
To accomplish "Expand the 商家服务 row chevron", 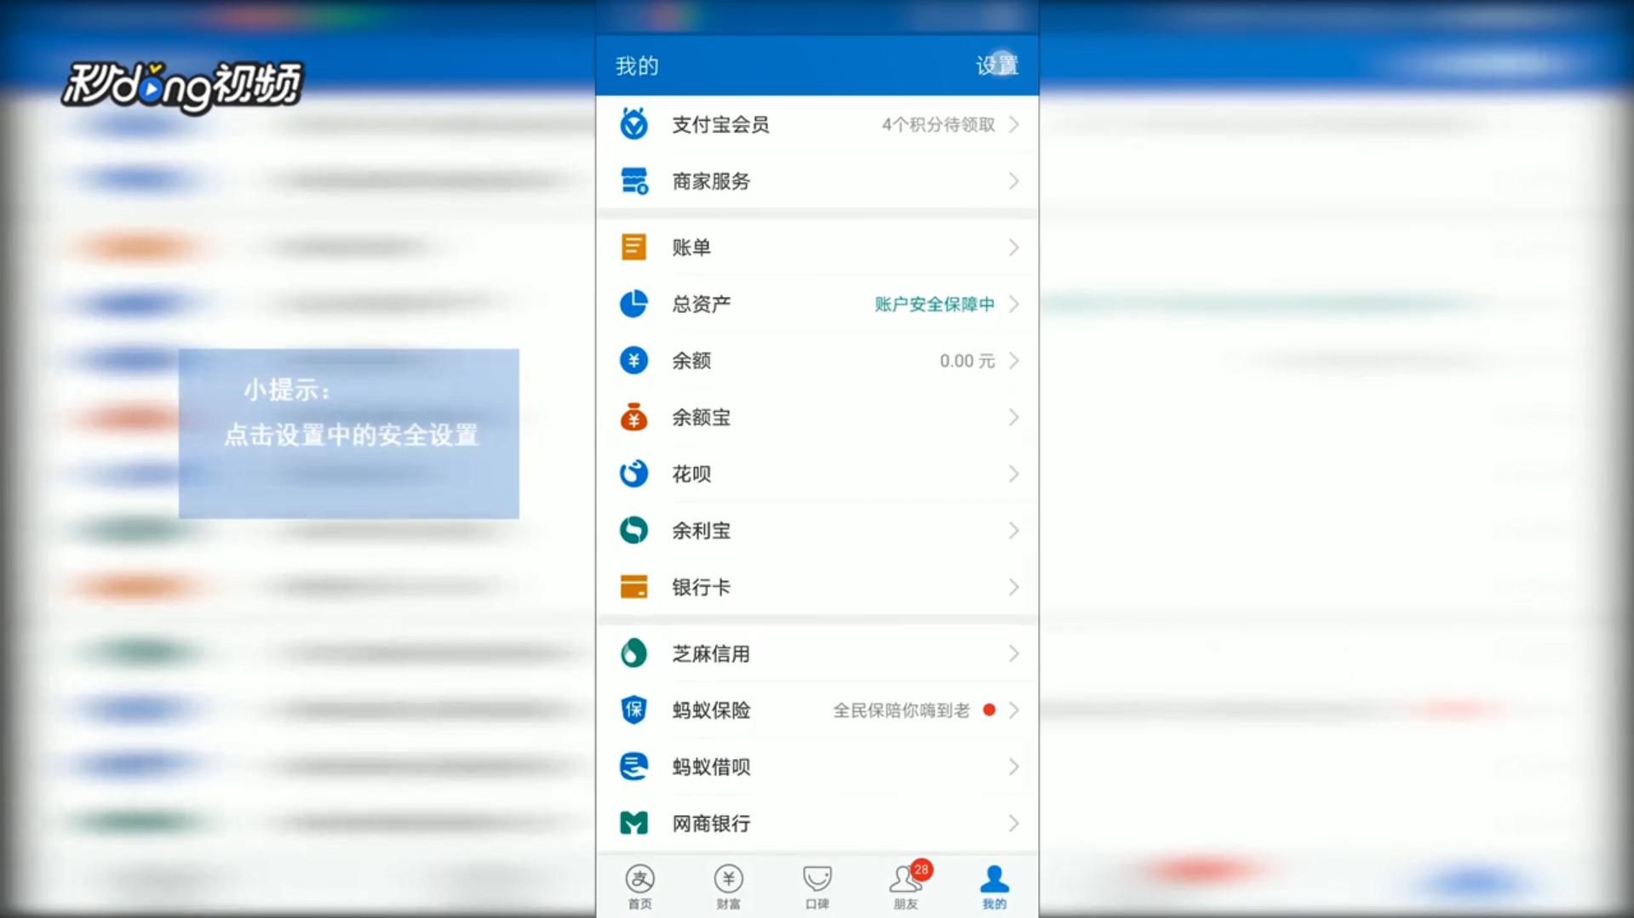I will tap(1014, 181).
